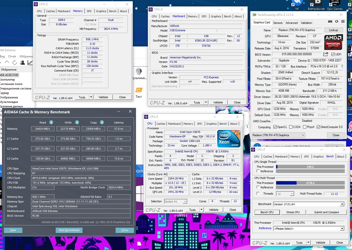Click Start Benchmark in AIDA64

(x=69, y=230)
